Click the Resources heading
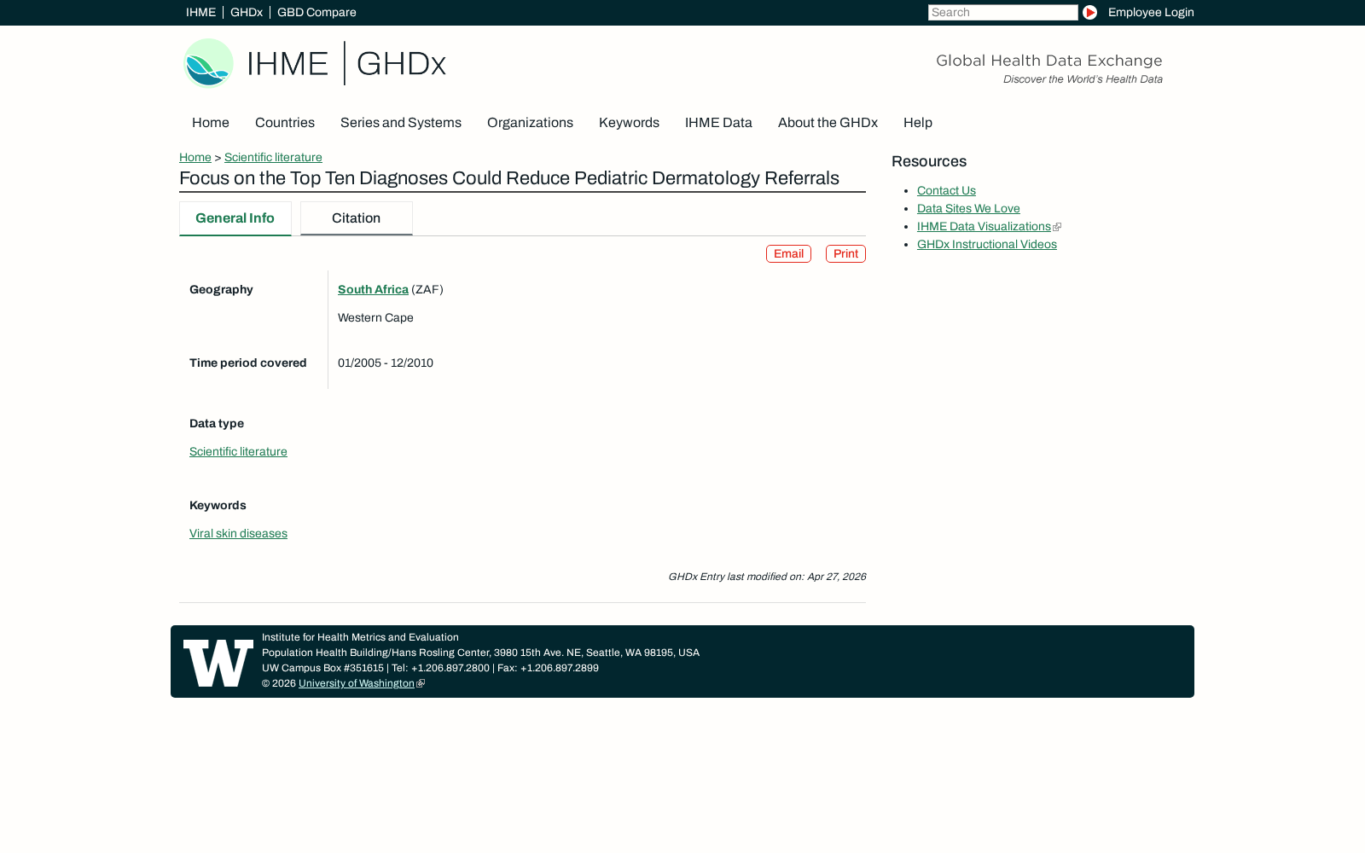1365x853 pixels. tap(929, 162)
